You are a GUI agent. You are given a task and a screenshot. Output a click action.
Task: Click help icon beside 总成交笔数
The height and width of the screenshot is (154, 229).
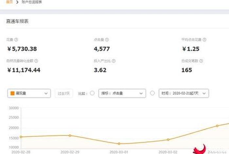[x=201, y=61]
